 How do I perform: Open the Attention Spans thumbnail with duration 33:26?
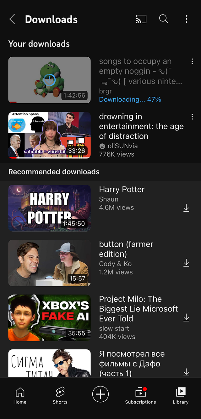49,135
